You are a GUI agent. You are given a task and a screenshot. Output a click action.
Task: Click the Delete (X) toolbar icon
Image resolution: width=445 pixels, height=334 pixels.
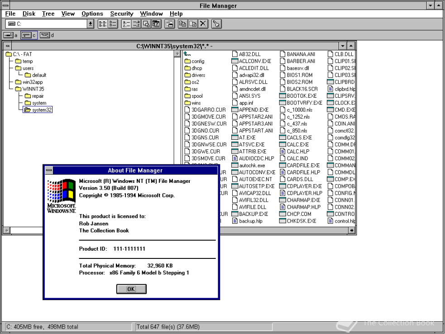(203, 24)
